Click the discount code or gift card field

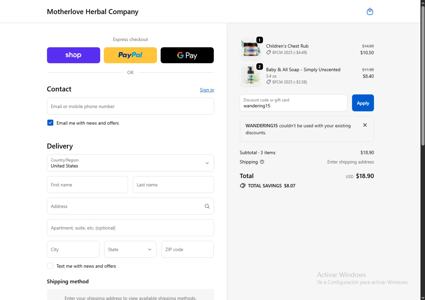click(294, 103)
